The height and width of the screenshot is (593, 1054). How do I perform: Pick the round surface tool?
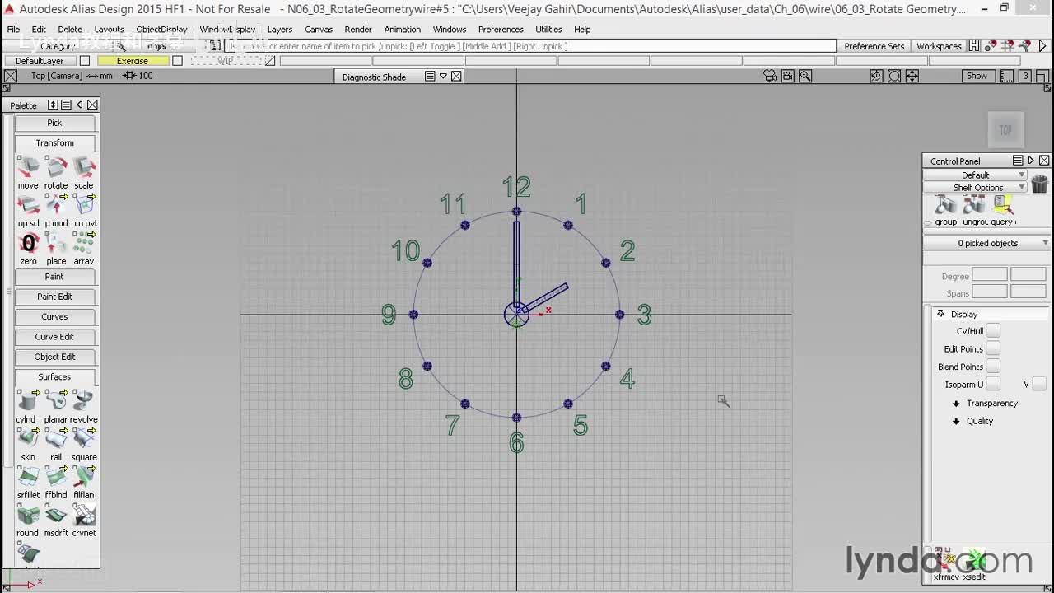tap(28, 516)
